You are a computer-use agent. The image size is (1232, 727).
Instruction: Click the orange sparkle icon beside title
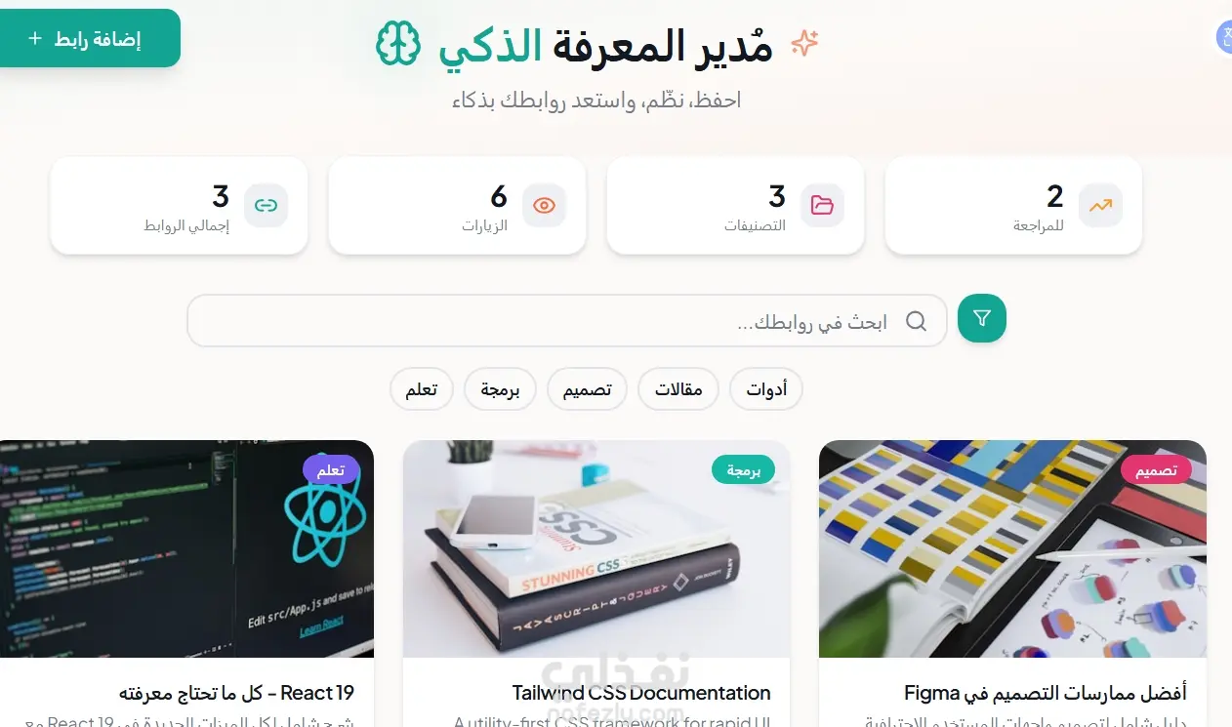coord(804,43)
